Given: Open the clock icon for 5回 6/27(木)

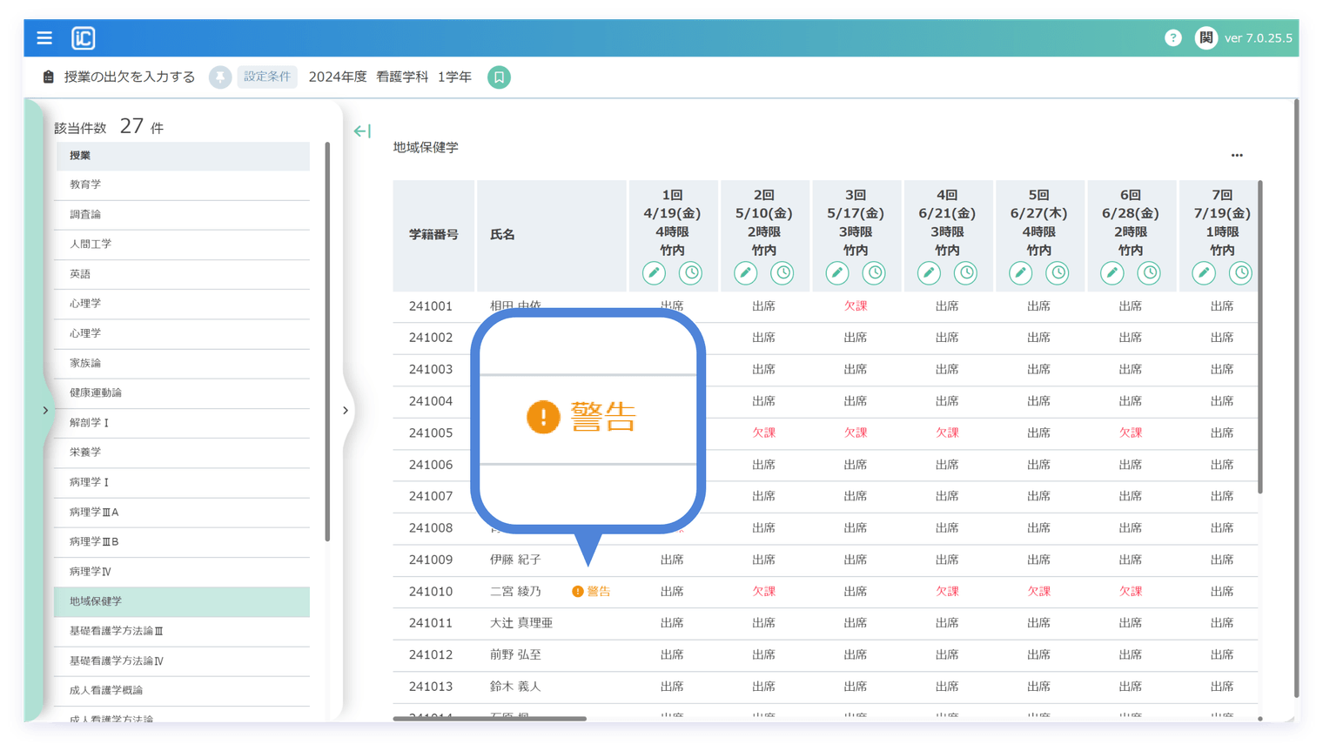Looking at the screenshot, I should 1057,273.
